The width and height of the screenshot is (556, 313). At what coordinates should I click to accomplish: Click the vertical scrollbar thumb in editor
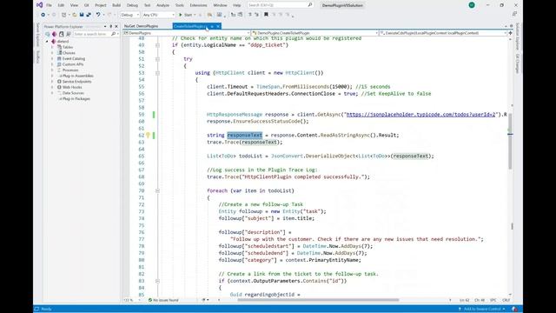click(x=510, y=142)
